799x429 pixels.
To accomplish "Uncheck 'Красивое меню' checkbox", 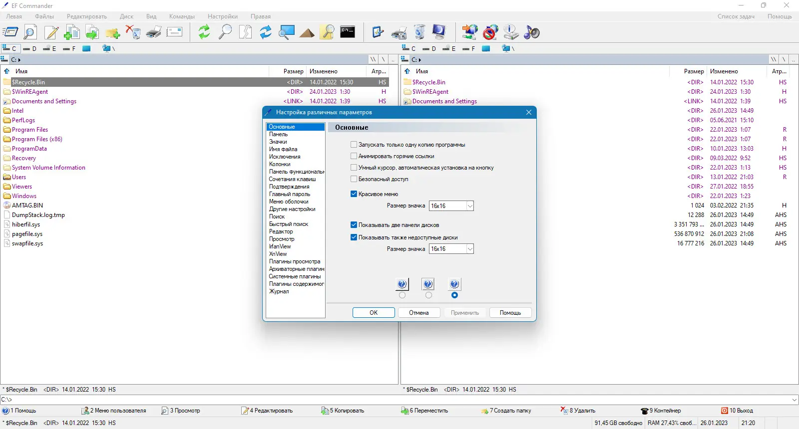I will 354,194.
